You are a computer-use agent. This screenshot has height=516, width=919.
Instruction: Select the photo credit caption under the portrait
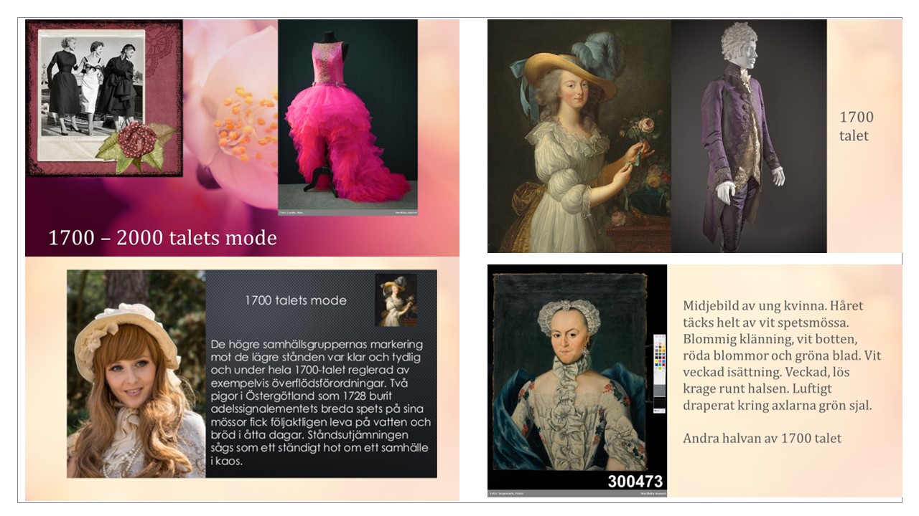tap(577, 494)
